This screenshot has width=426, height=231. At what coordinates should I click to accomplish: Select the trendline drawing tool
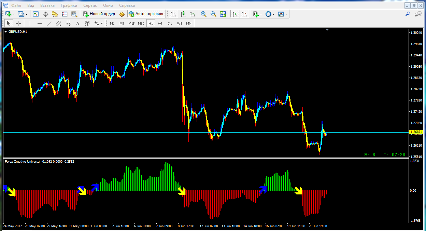pyautogui.click(x=49, y=23)
